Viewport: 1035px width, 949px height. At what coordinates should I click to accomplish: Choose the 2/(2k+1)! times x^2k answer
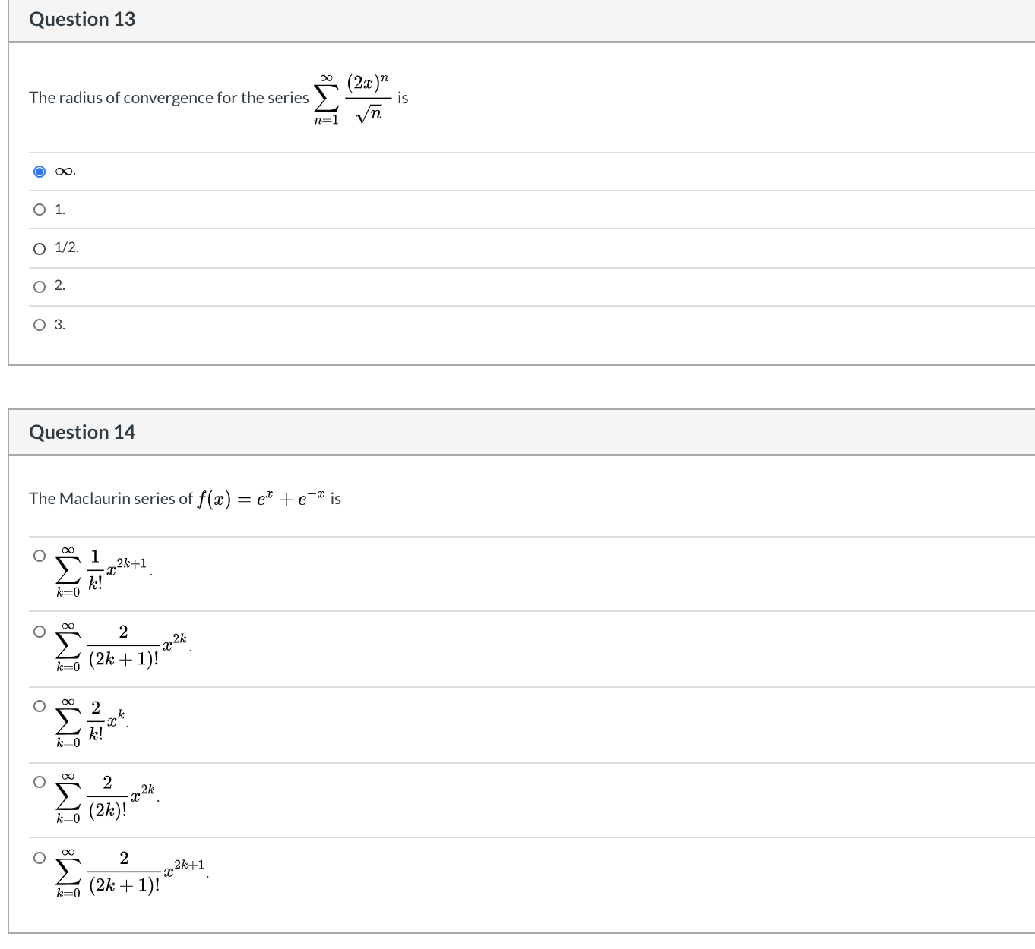[40, 630]
